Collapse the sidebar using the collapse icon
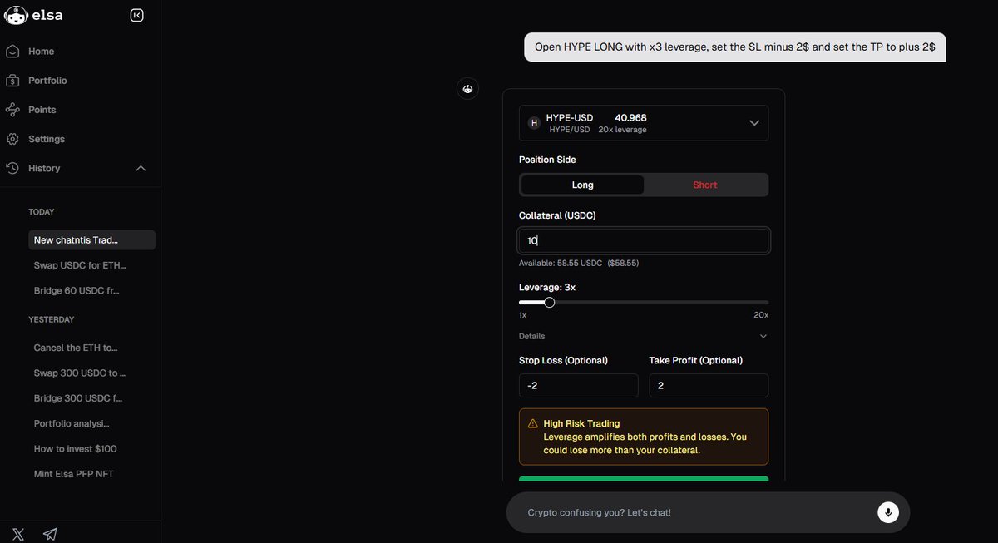This screenshot has height=543, width=998. 136,14
